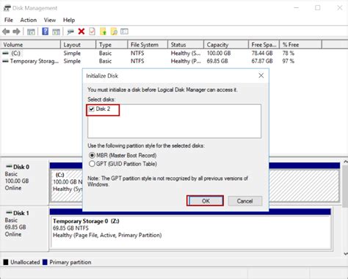This screenshot has width=348, height=279.
Task: Click the Show/Hide Action Pane toolbar icon
Action: pos(56,32)
